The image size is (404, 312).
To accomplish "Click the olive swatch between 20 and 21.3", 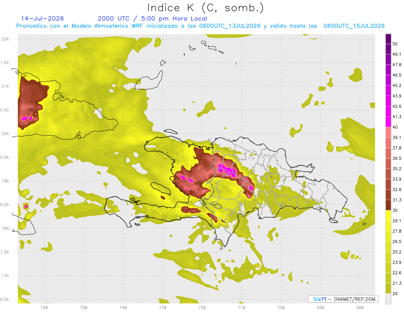I will click(x=388, y=288).
